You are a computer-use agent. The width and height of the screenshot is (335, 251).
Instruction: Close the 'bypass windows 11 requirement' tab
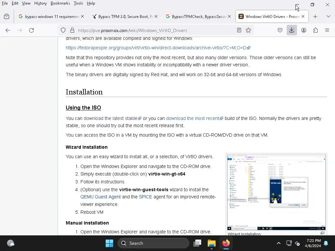[82, 16]
